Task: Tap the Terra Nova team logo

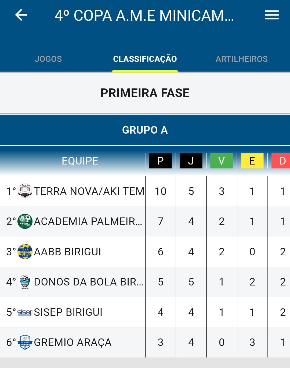Action: click(x=25, y=191)
